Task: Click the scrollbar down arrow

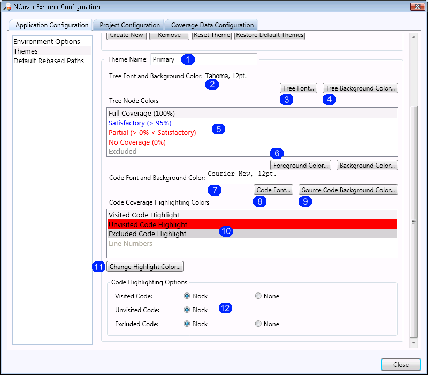Action: click(x=414, y=342)
